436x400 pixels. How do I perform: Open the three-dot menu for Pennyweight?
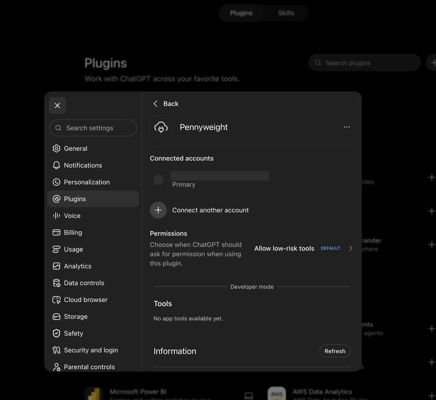(347, 127)
